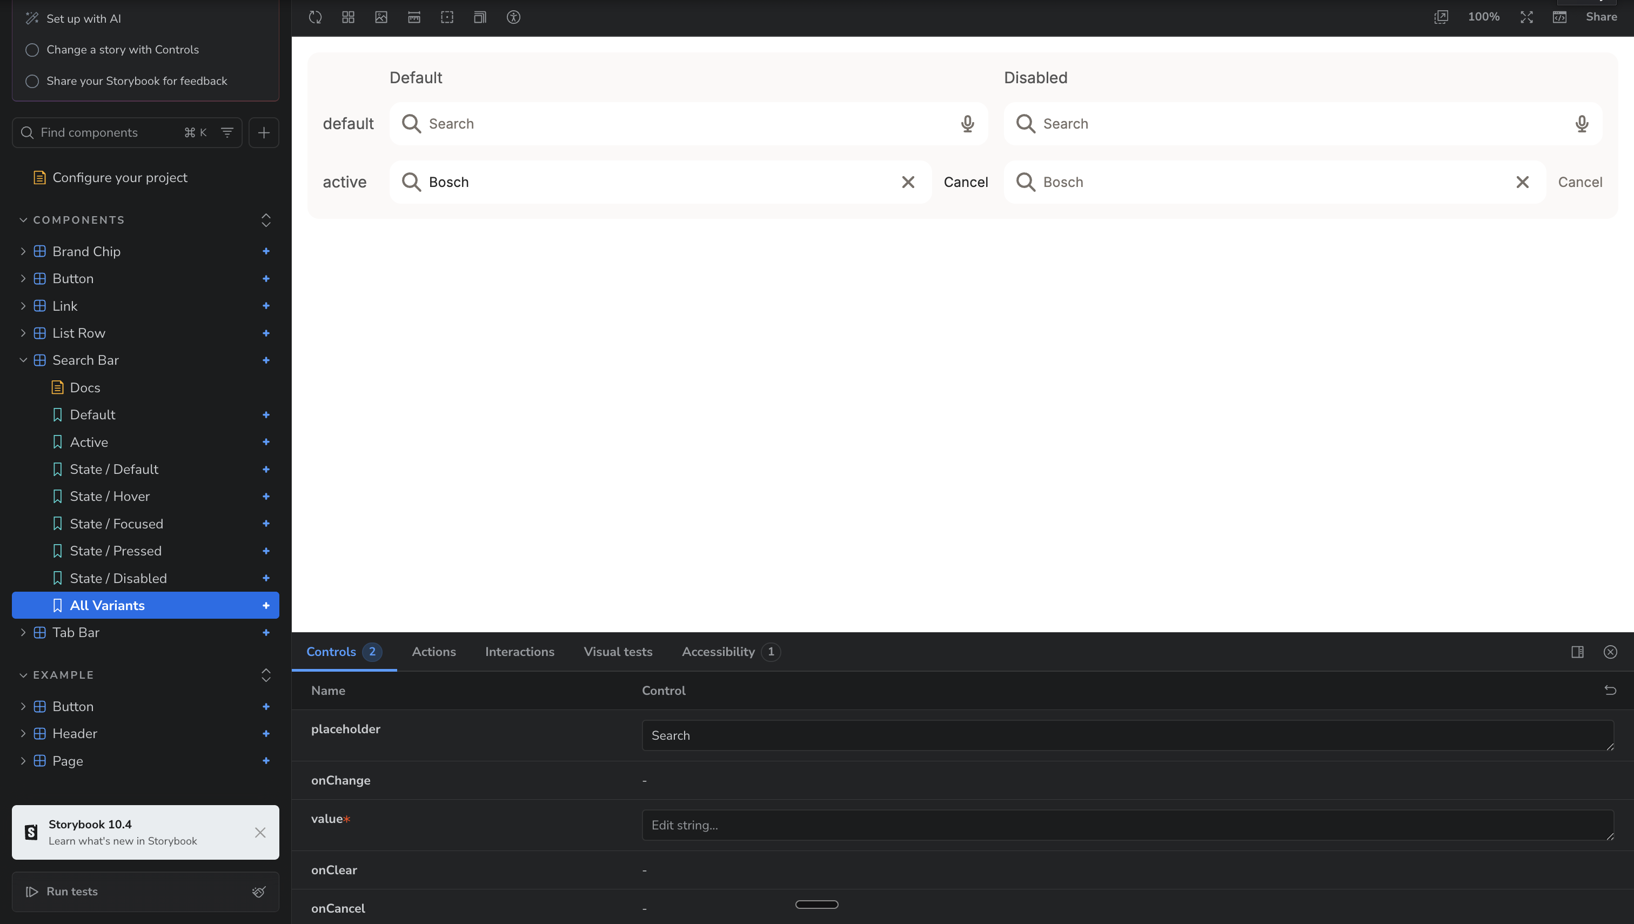This screenshot has height=924, width=1634.
Task: Dismiss the Storybook 10.4 notification
Action: (260, 833)
